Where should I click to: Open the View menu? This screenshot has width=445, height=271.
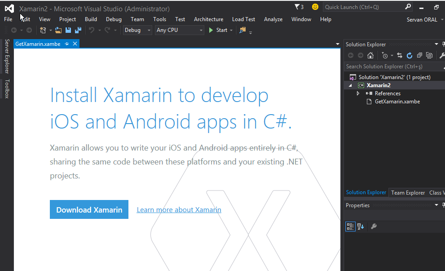[x=44, y=19]
